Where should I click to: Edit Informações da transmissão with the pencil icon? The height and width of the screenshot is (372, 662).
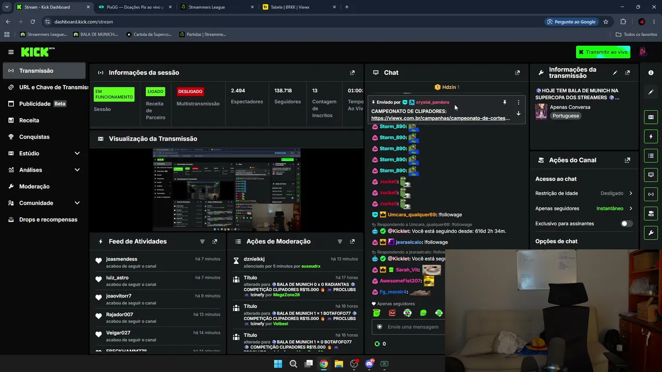point(615,73)
